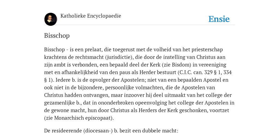Click the word 'priesterschap' in first line

207,50
